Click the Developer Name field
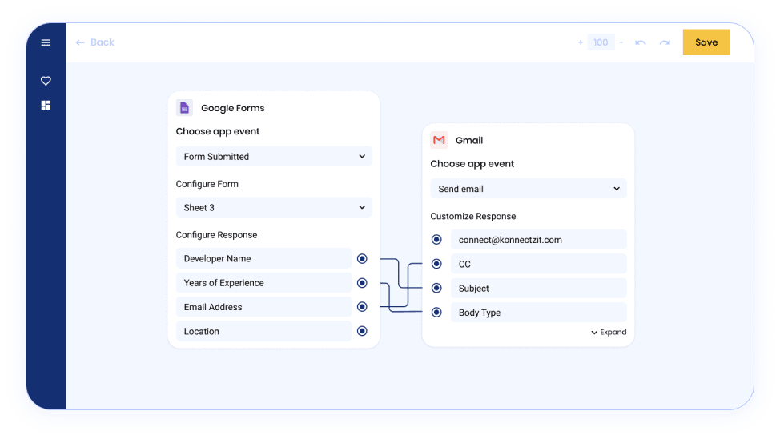The image size is (780, 439). click(x=263, y=259)
